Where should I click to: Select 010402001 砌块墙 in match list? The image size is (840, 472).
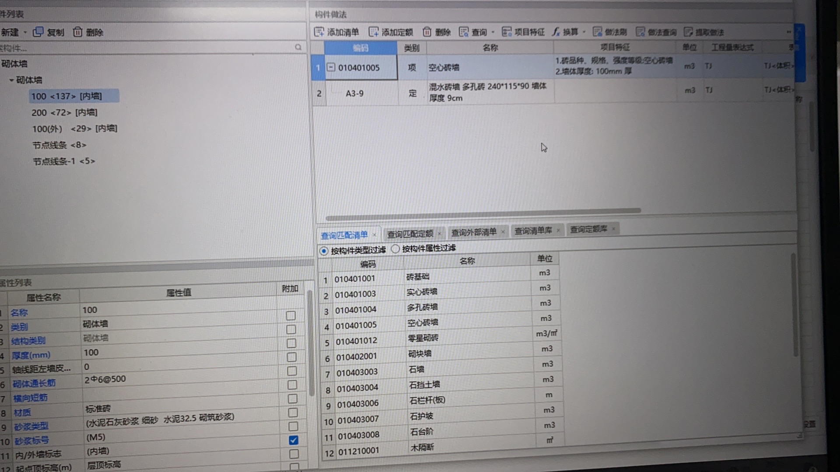(441, 354)
